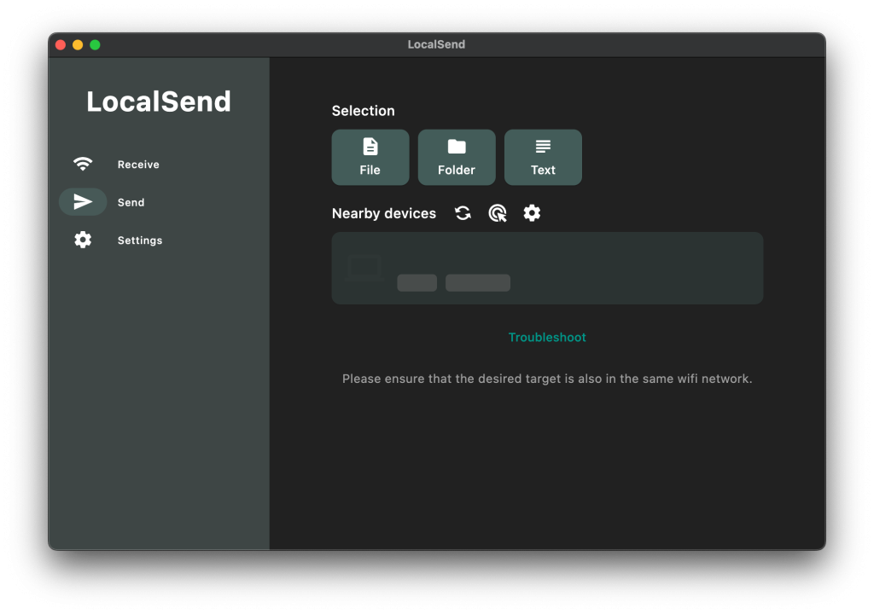The width and height of the screenshot is (874, 614).
Task: Minimize the LocalSend window
Action: pyautogui.click(x=78, y=44)
